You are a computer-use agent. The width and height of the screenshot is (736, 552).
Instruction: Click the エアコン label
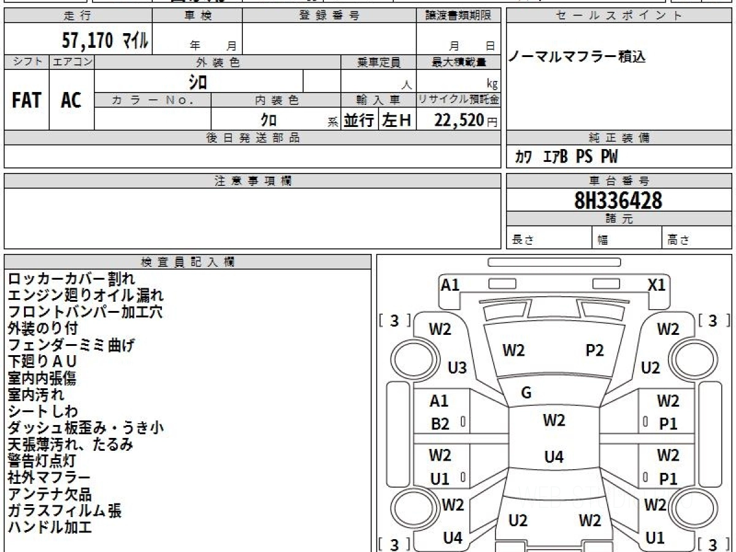(x=72, y=62)
